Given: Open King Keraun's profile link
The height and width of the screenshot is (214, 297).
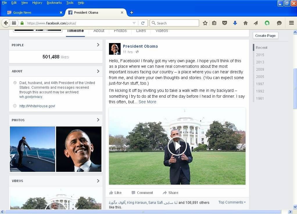Looking at the screenshot, I should tap(137, 202).
